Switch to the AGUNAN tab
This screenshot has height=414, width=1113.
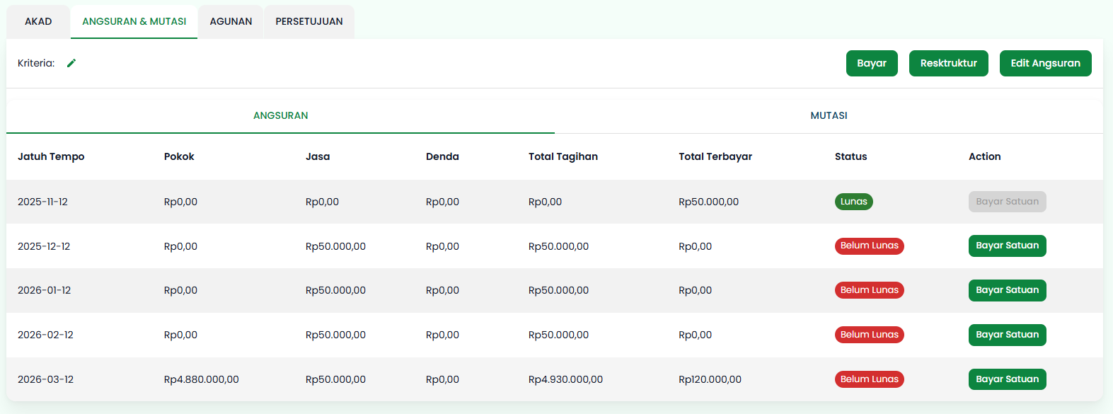pyautogui.click(x=231, y=21)
